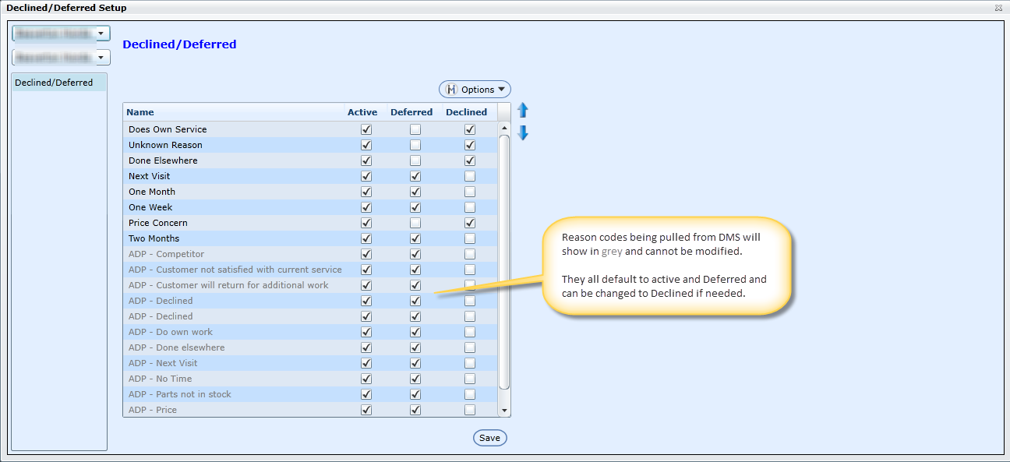
Task: Uncheck Active for Does Own Service
Action: [x=366, y=129]
